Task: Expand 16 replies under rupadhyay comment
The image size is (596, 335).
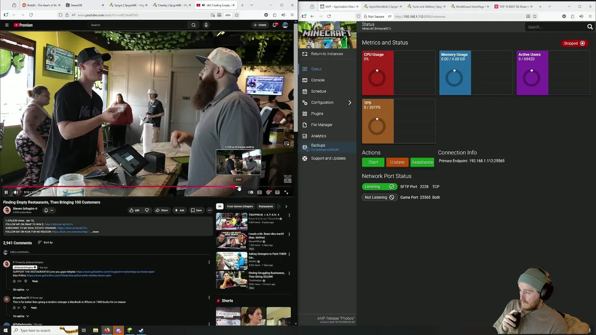Action: 20,316
